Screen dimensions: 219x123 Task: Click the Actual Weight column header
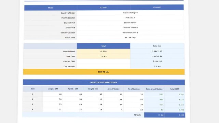click(113, 89)
